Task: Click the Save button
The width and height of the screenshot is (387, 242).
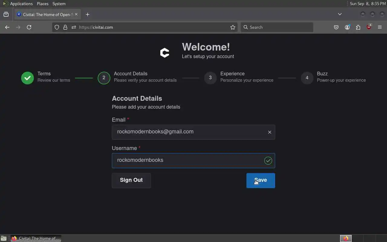Action: coord(261,181)
